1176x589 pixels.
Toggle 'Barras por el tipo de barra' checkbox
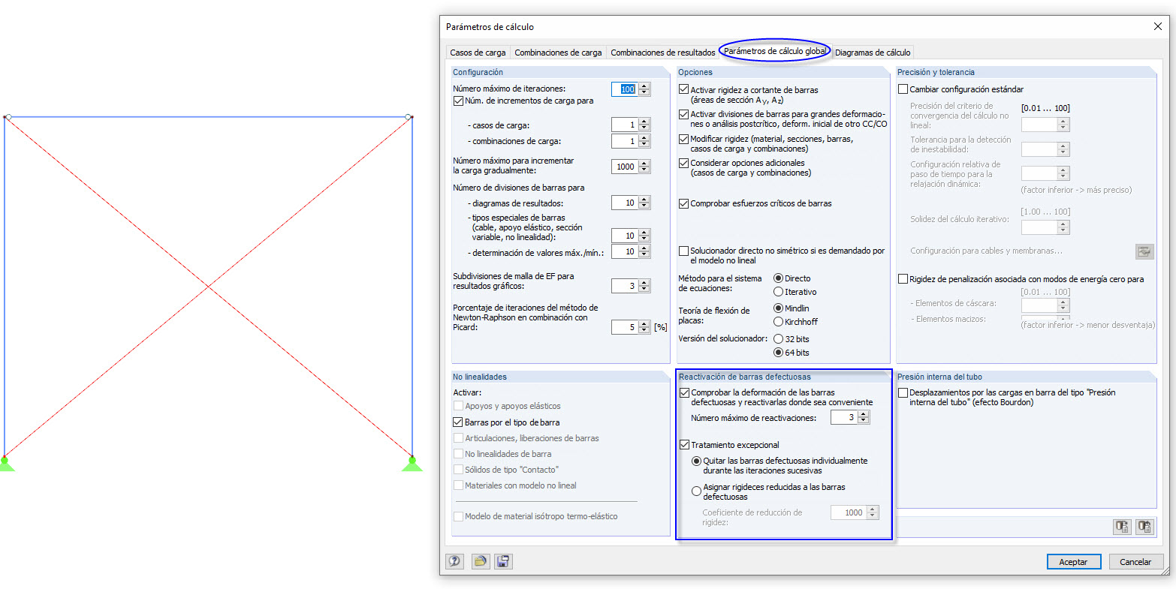coord(458,422)
